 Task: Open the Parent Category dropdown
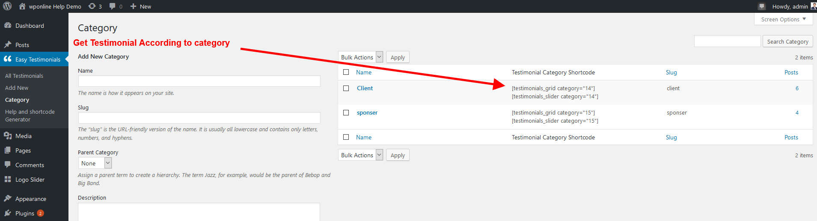click(x=95, y=163)
